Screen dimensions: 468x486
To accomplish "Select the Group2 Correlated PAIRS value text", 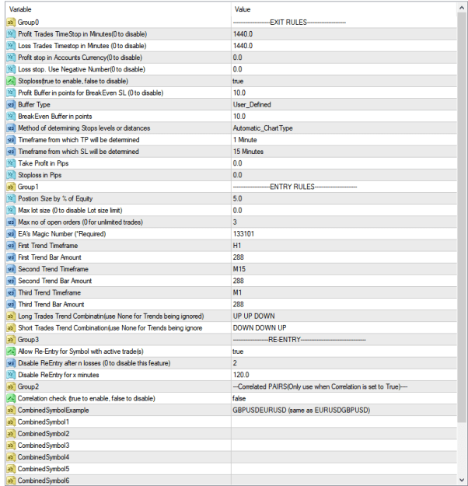I will [x=320, y=386].
